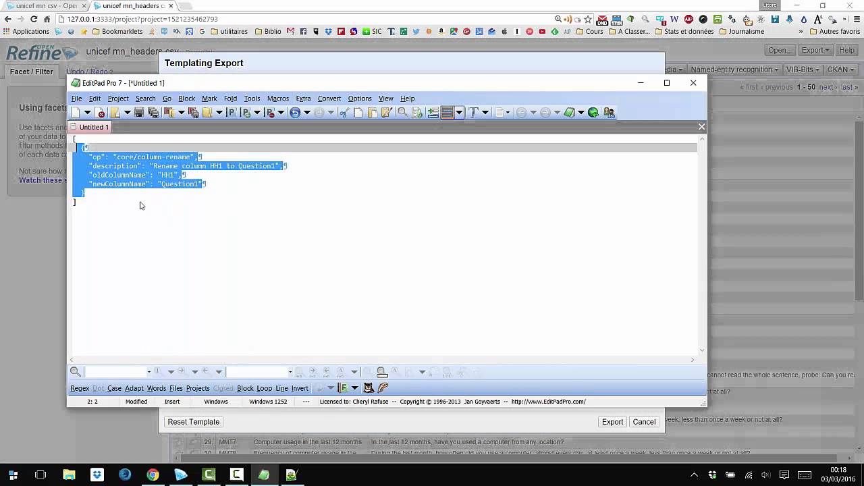Open File Explorer from the taskbar

(x=69, y=475)
